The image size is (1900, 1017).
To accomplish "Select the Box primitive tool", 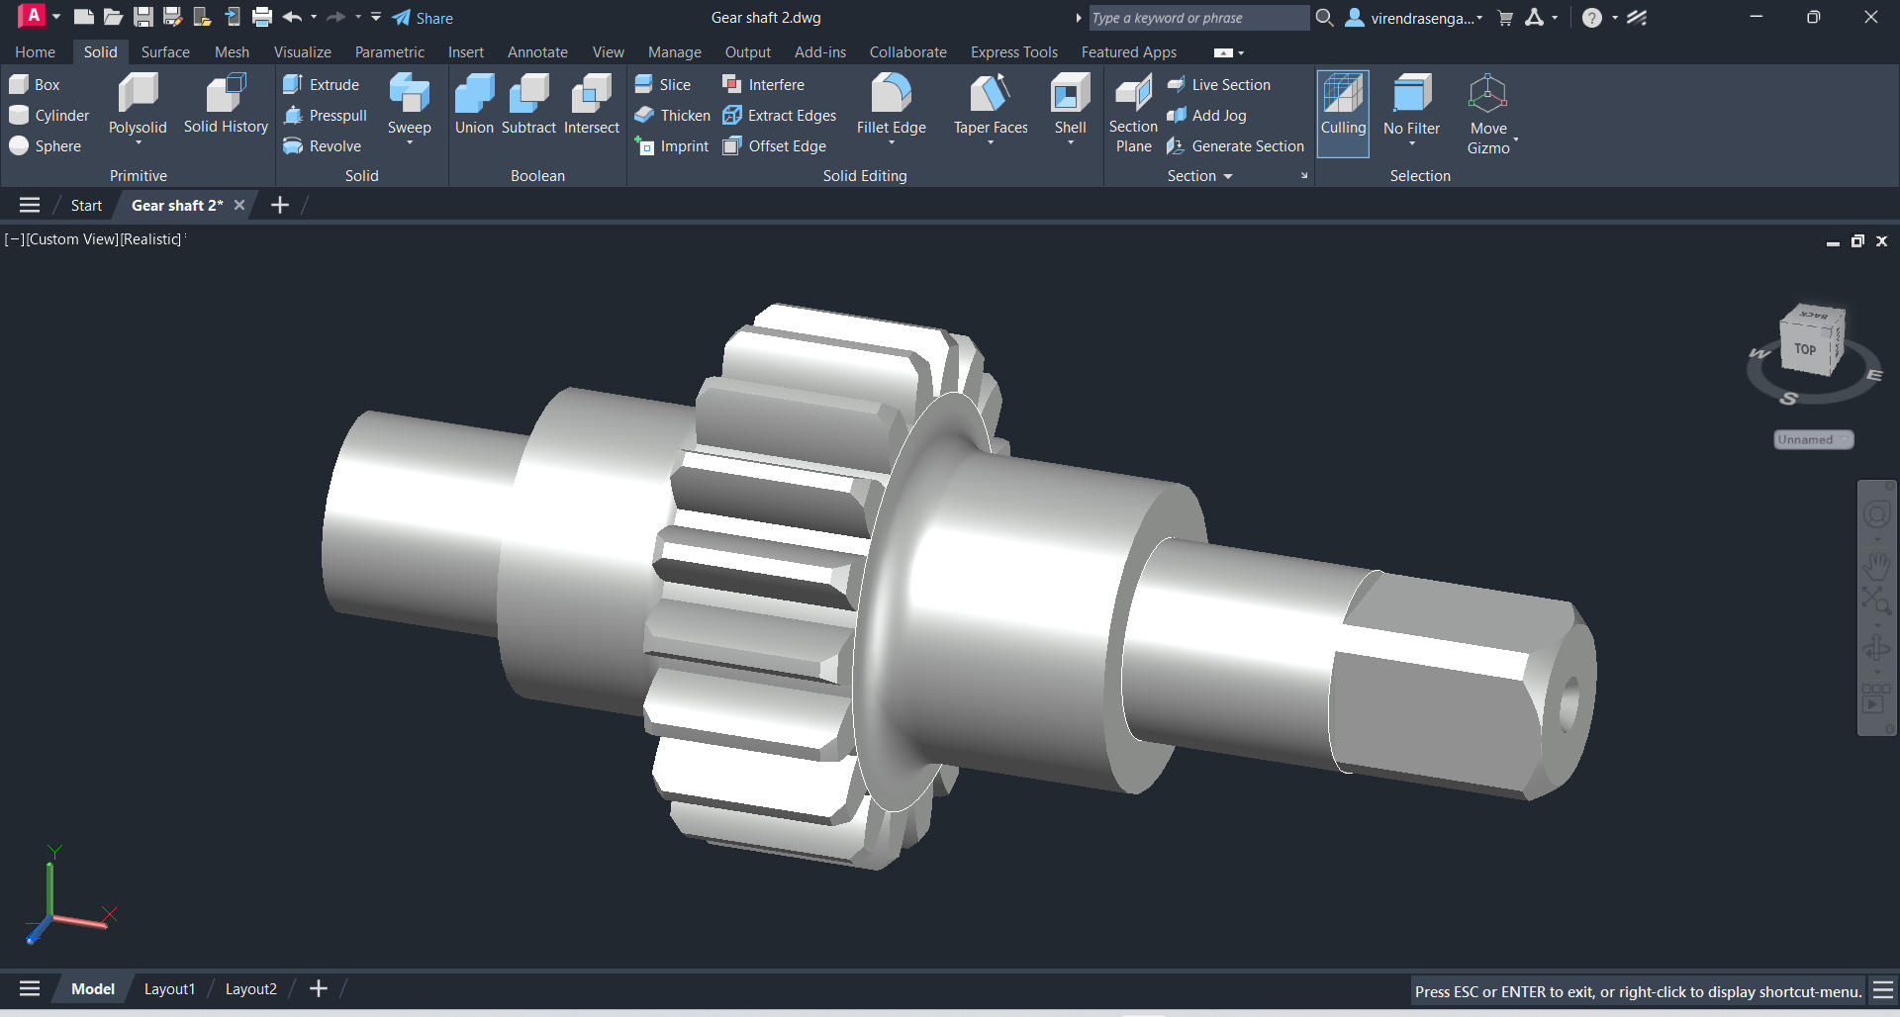I will 35,85.
